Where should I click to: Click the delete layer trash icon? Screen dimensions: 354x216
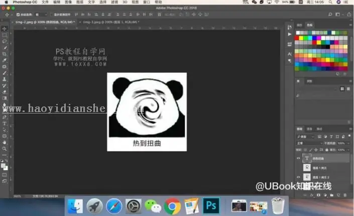click(345, 195)
